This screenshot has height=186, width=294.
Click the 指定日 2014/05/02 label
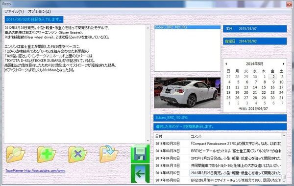255,41
